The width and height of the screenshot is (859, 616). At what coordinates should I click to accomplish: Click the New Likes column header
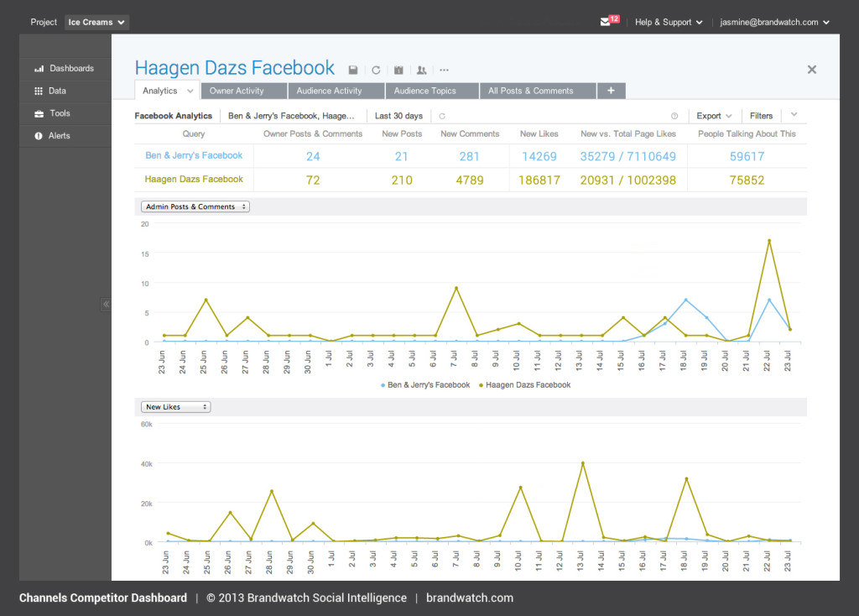(x=539, y=133)
